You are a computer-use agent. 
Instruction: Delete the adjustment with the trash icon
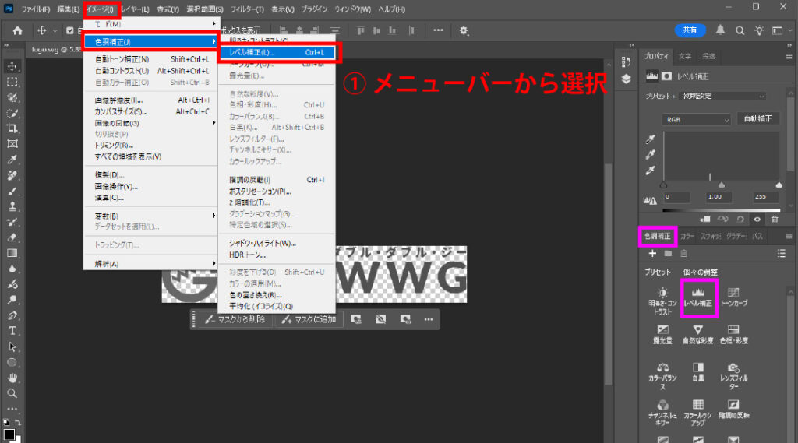point(775,219)
